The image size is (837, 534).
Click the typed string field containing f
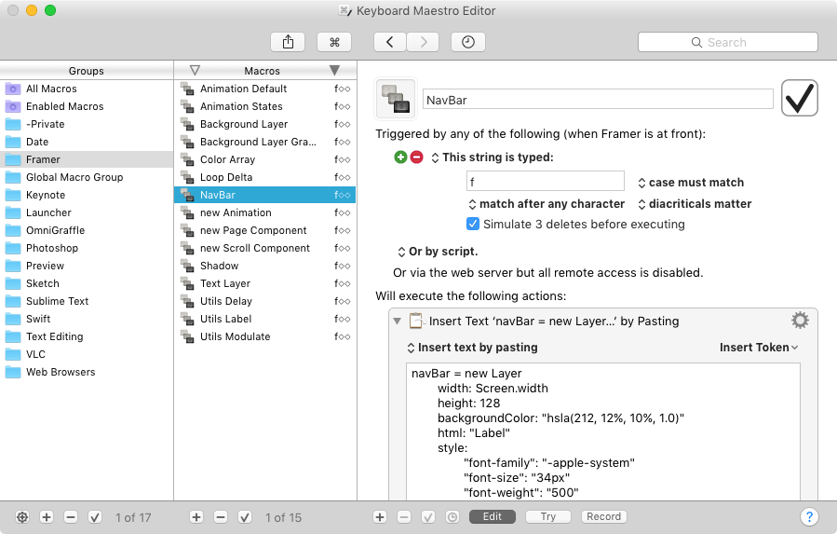click(x=545, y=181)
